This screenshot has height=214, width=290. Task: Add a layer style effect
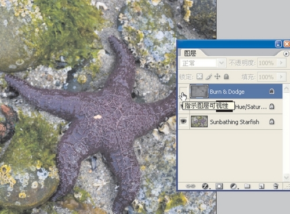[x=205, y=186]
